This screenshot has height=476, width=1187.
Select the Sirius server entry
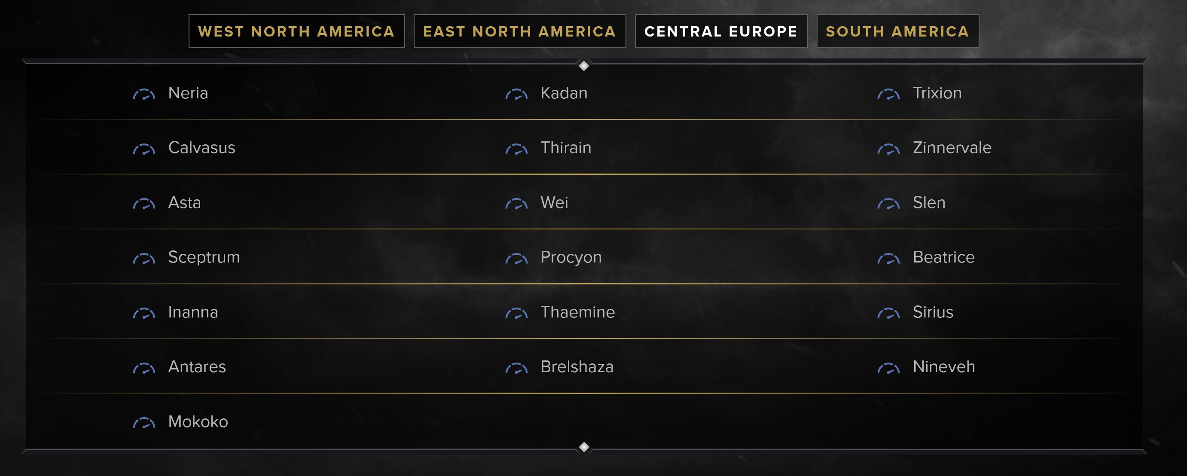tap(933, 312)
